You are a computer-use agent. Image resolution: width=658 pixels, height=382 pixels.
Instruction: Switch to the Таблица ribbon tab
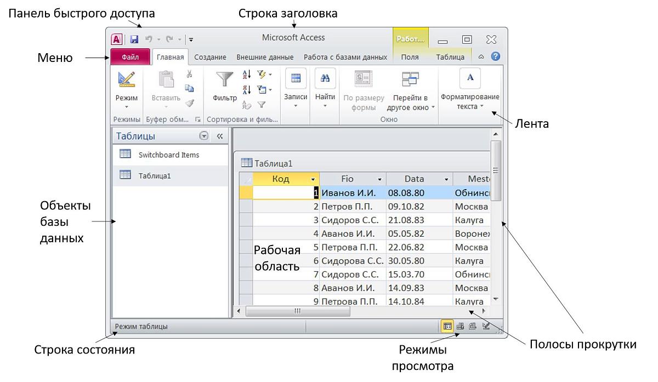[450, 57]
